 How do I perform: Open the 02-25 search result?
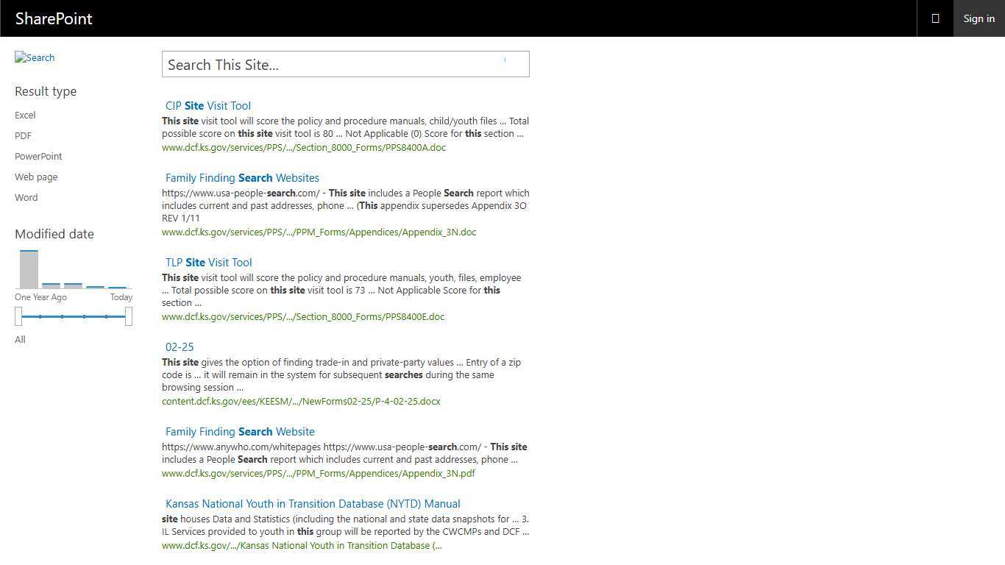tap(180, 347)
